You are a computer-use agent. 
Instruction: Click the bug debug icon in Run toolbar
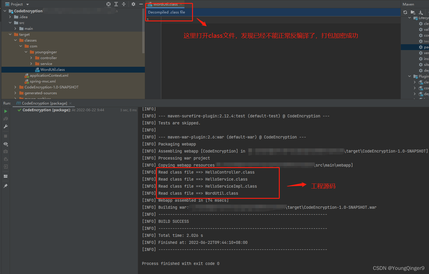click(x=6, y=159)
